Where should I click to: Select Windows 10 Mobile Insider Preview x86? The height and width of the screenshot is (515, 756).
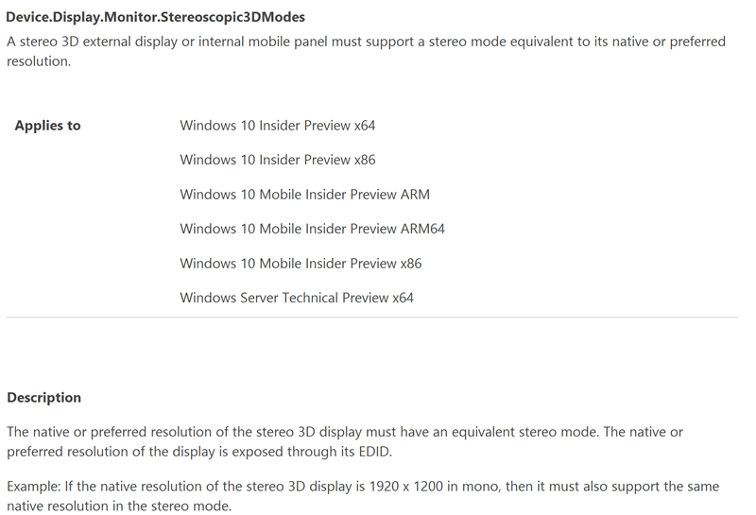pos(301,264)
